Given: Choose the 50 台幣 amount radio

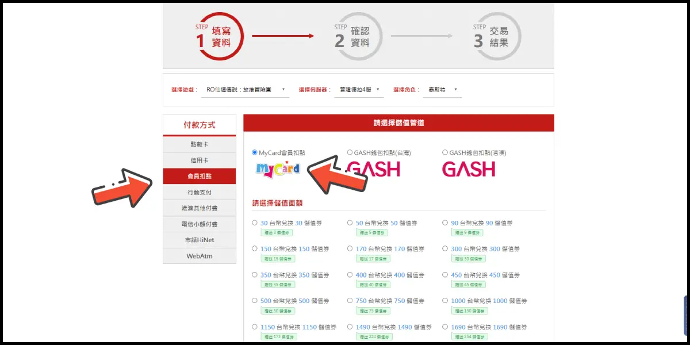Looking at the screenshot, I should 350,223.
